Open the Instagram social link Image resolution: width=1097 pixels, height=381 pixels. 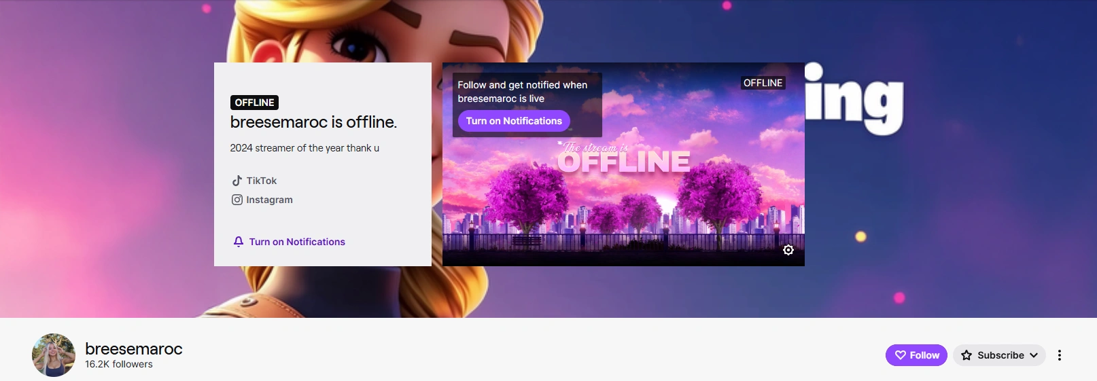[x=262, y=200]
